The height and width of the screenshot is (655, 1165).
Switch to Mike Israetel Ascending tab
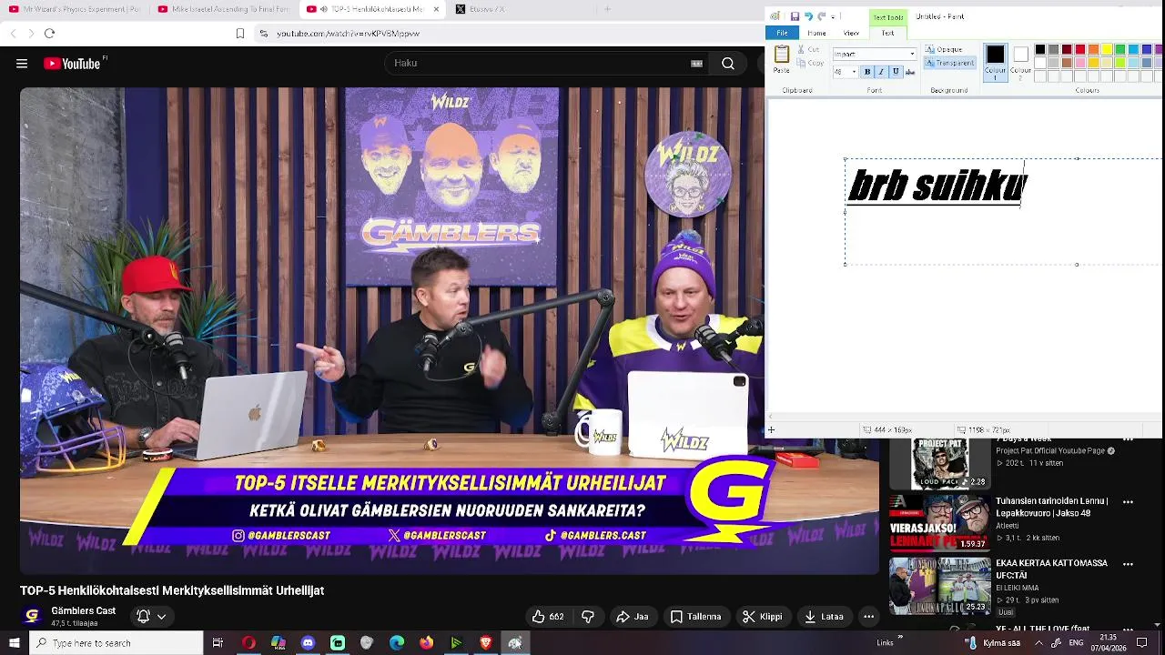click(x=223, y=9)
